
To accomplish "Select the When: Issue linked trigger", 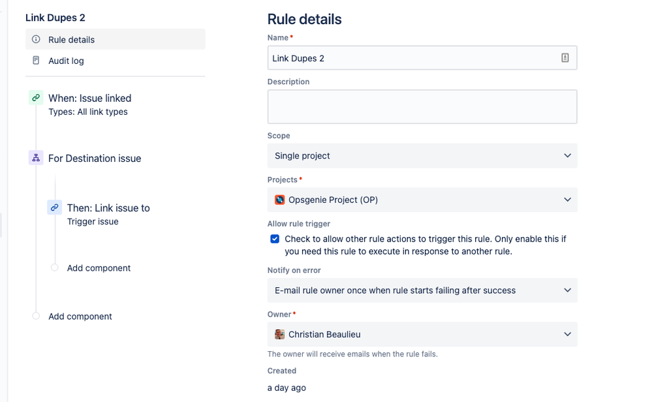I will tap(89, 99).
